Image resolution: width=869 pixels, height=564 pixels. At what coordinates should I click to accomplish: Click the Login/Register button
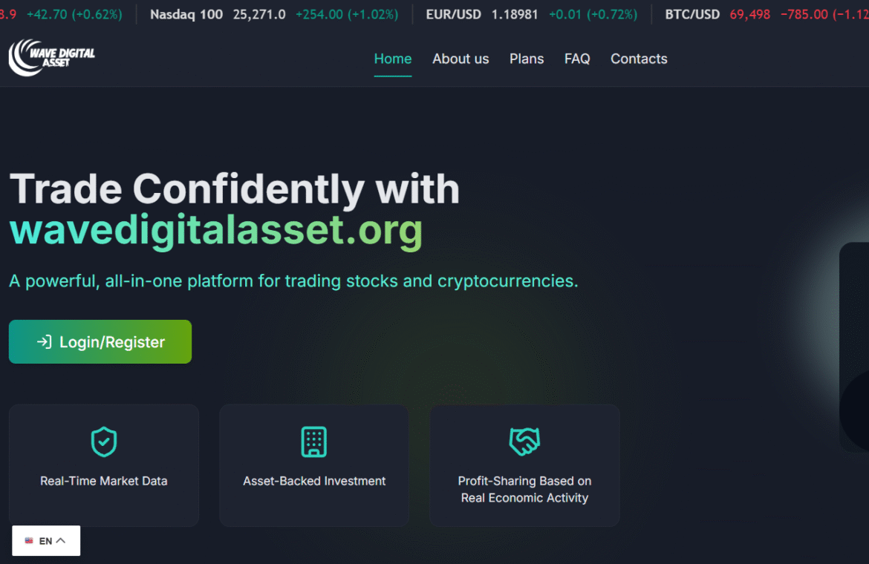pos(100,341)
